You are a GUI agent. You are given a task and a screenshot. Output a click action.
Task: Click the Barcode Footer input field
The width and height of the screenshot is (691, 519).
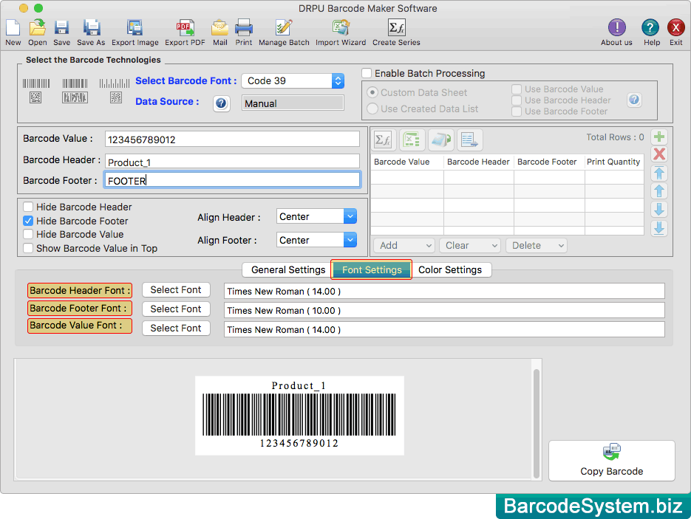click(232, 180)
